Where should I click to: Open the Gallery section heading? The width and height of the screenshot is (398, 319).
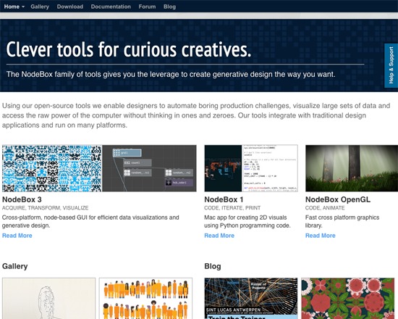click(x=14, y=266)
